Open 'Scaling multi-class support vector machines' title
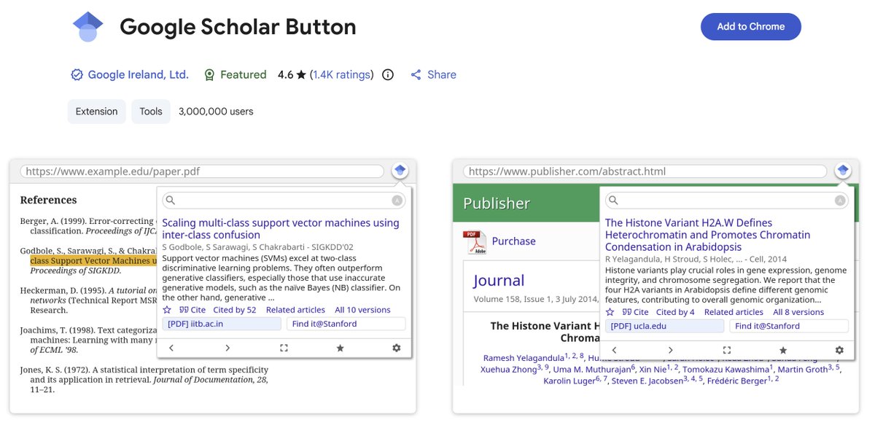Viewport: 875px width, 428px height. [281, 229]
